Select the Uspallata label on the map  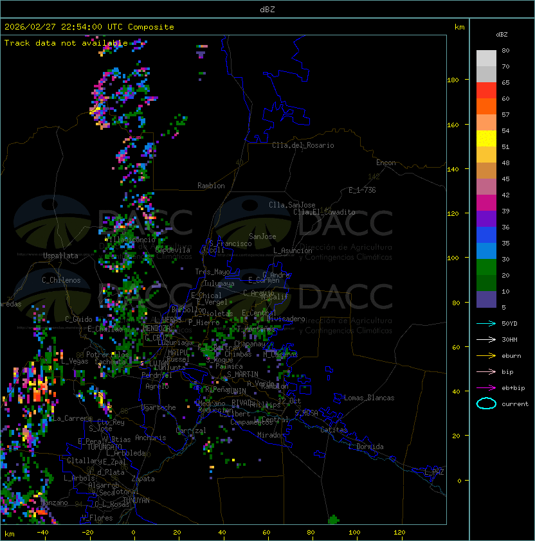61,256
